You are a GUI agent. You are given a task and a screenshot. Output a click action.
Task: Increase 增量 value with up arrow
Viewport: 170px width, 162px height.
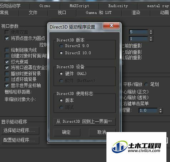160,109
